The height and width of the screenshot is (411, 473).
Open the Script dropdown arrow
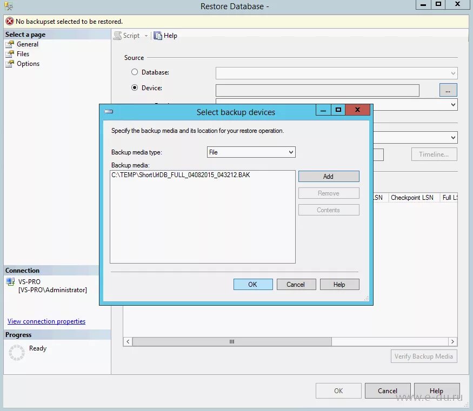(146, 36)
